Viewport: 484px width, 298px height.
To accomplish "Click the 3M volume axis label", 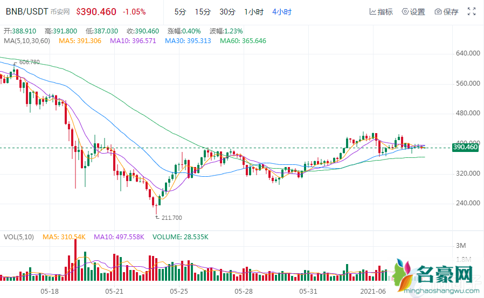I will pyautogui.click(x=461, y=246).
